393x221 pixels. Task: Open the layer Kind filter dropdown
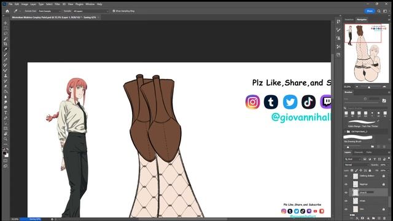353,159
